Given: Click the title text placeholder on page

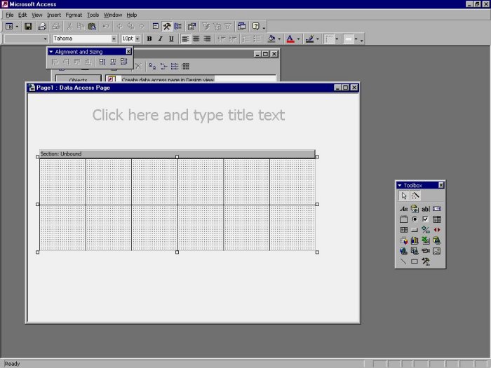Looking at the screenshot, I should [x=189, y=115].
